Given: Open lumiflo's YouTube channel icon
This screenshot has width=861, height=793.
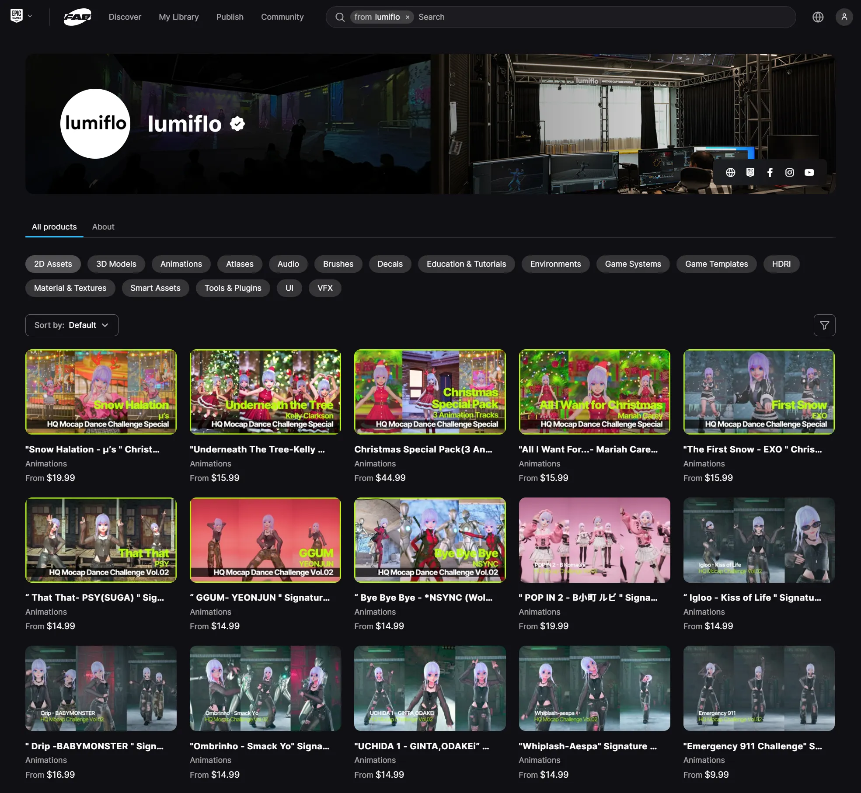Looking at the screenshot, I should (x=809, y=172).
